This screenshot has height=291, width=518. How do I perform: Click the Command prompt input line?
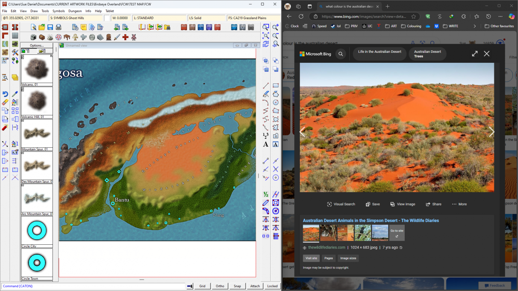click(x=93, y=286)
